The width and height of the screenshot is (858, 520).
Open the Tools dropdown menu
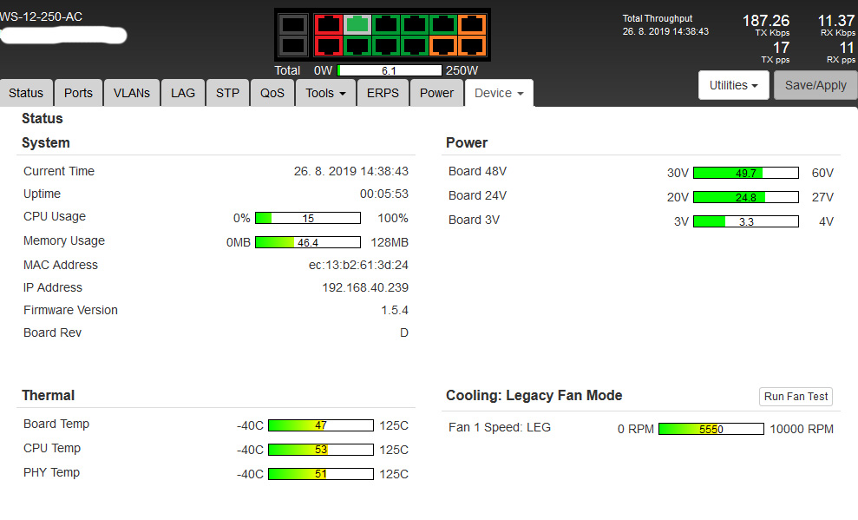point(325,93)
